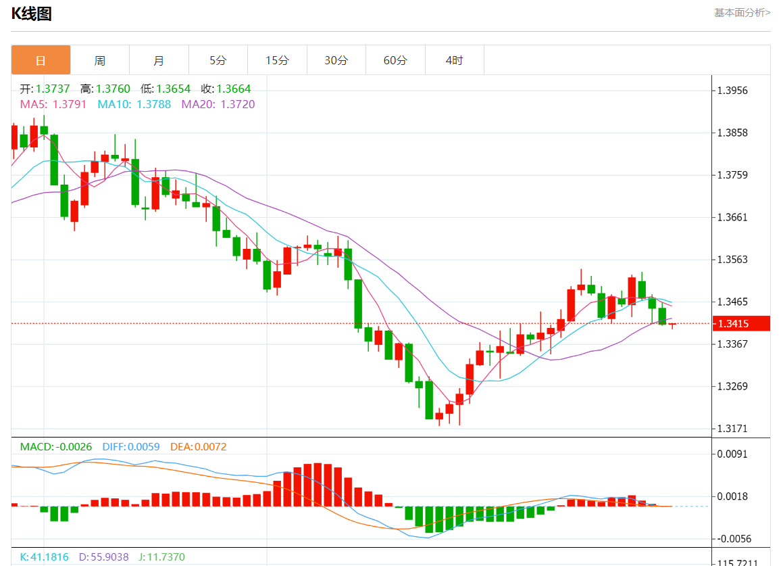781x566 pixels.
Task: Select the 30分 chart tab
Action: 336,60
